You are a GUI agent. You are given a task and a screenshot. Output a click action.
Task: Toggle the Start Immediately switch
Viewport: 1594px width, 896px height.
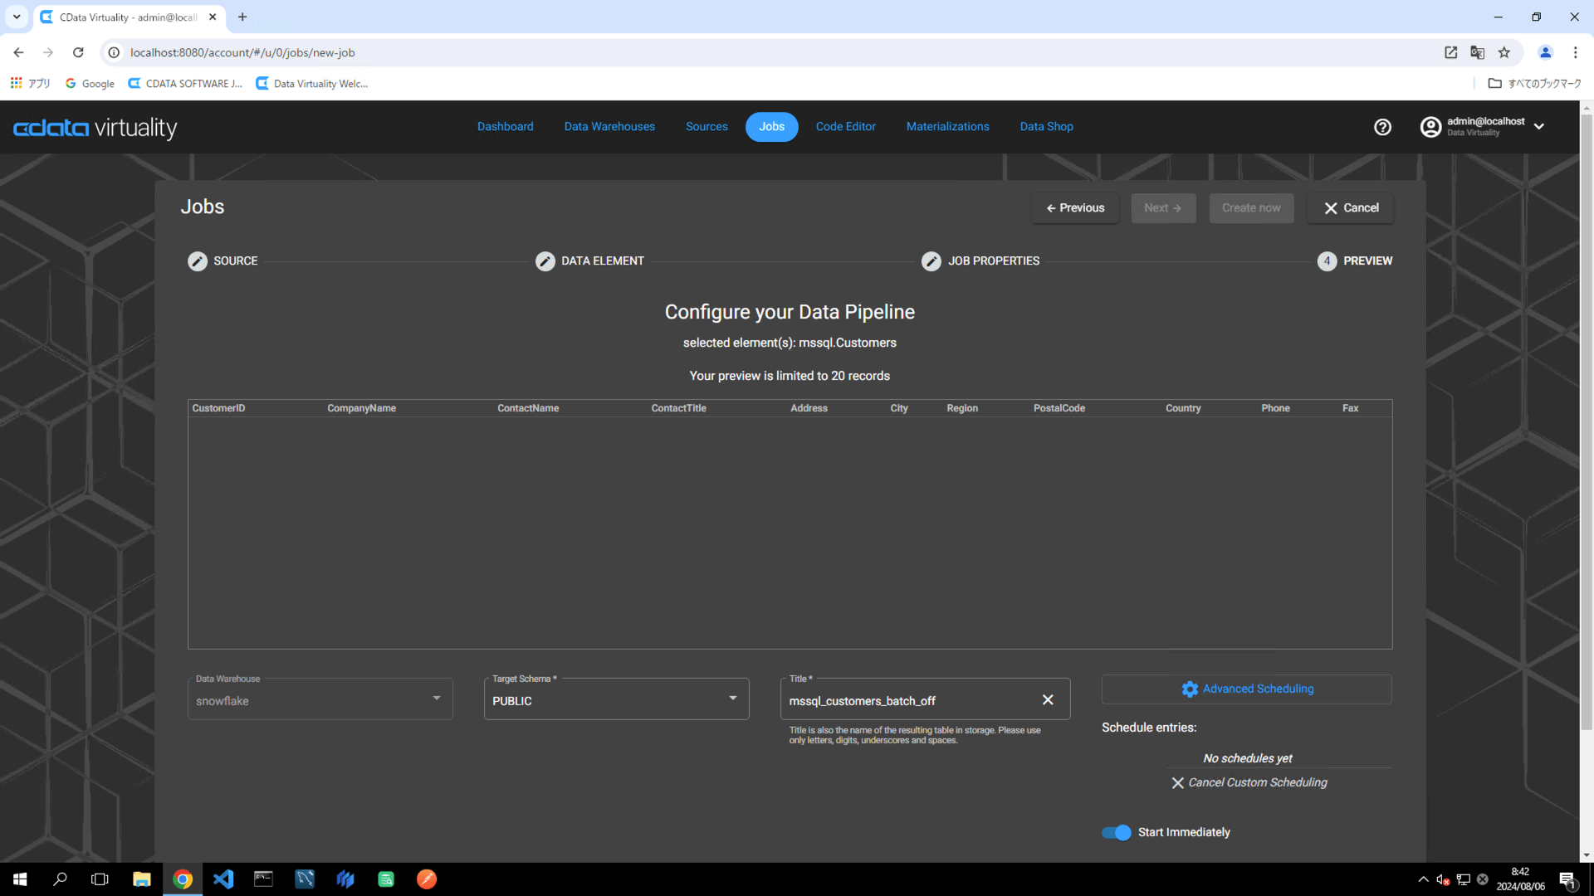pyautogui.click(x=1117, y=833)
